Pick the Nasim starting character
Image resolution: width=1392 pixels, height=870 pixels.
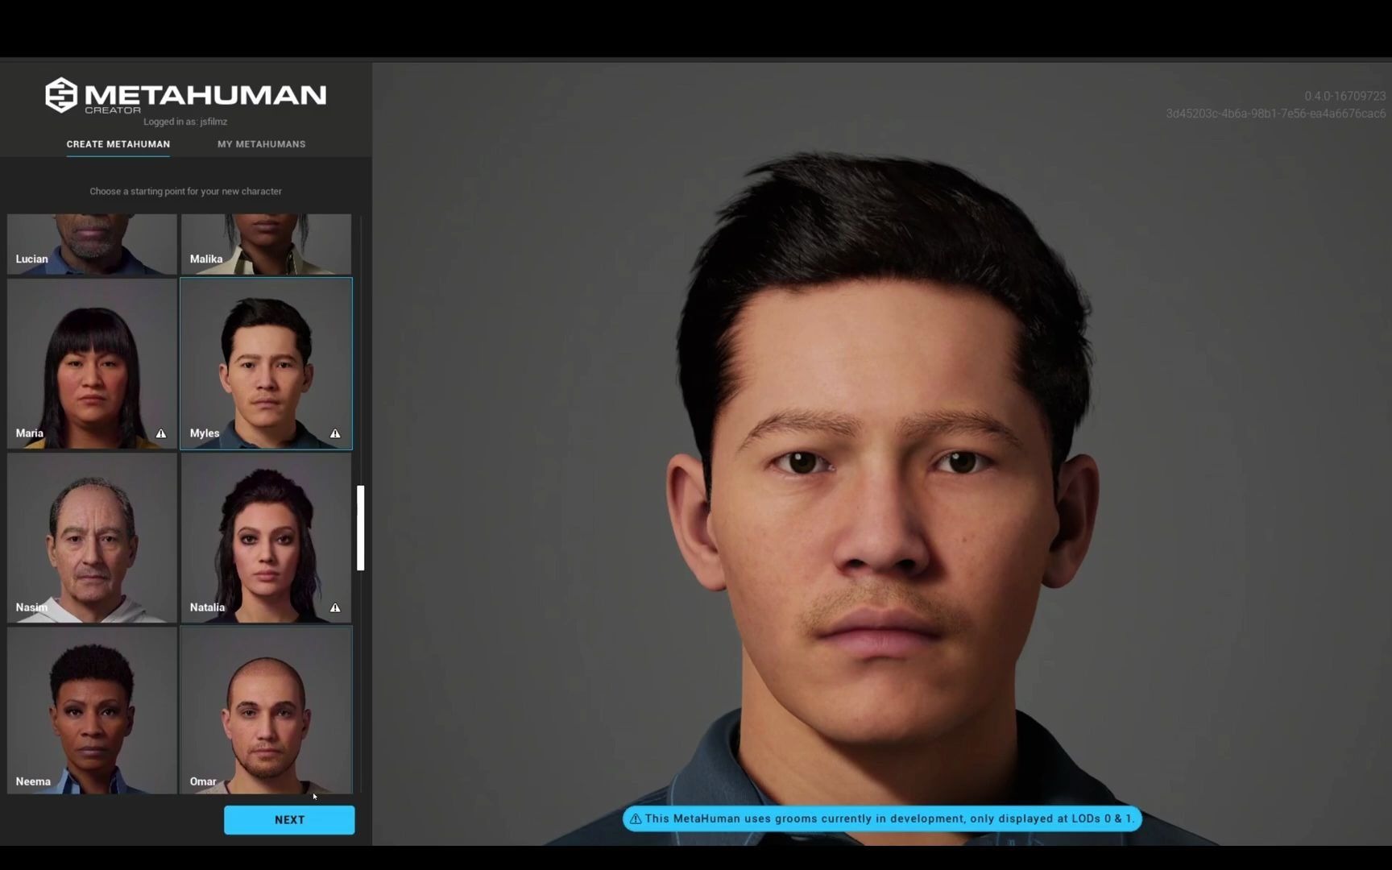(x=92, y=537)
